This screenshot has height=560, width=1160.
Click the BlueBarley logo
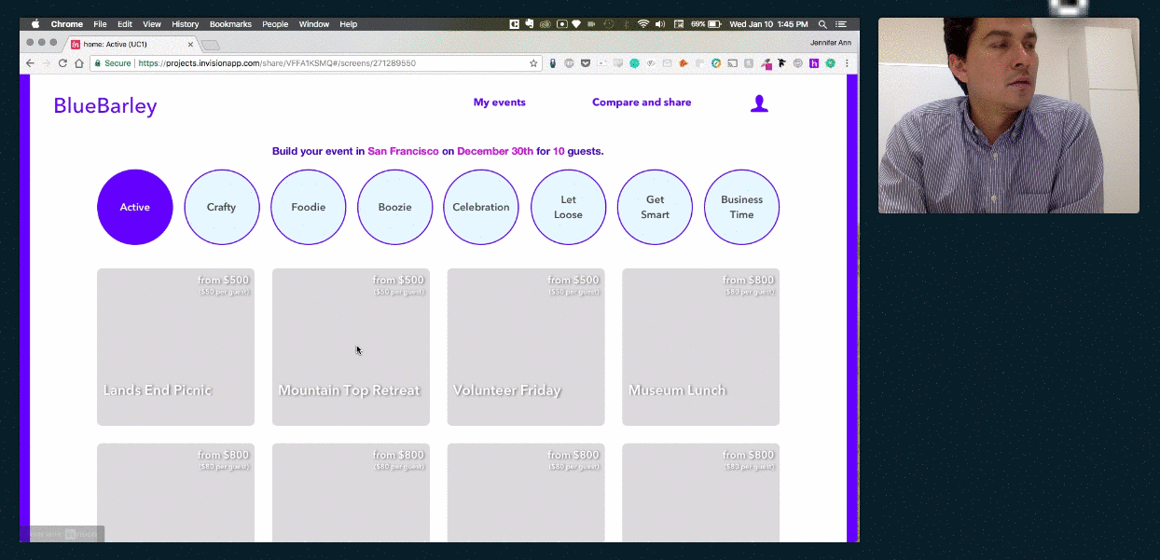pos(105,105)
